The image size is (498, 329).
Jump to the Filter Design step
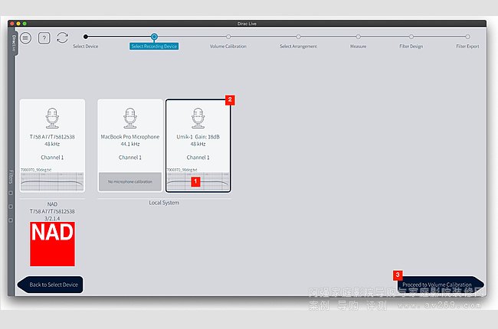tap(411, 36)
